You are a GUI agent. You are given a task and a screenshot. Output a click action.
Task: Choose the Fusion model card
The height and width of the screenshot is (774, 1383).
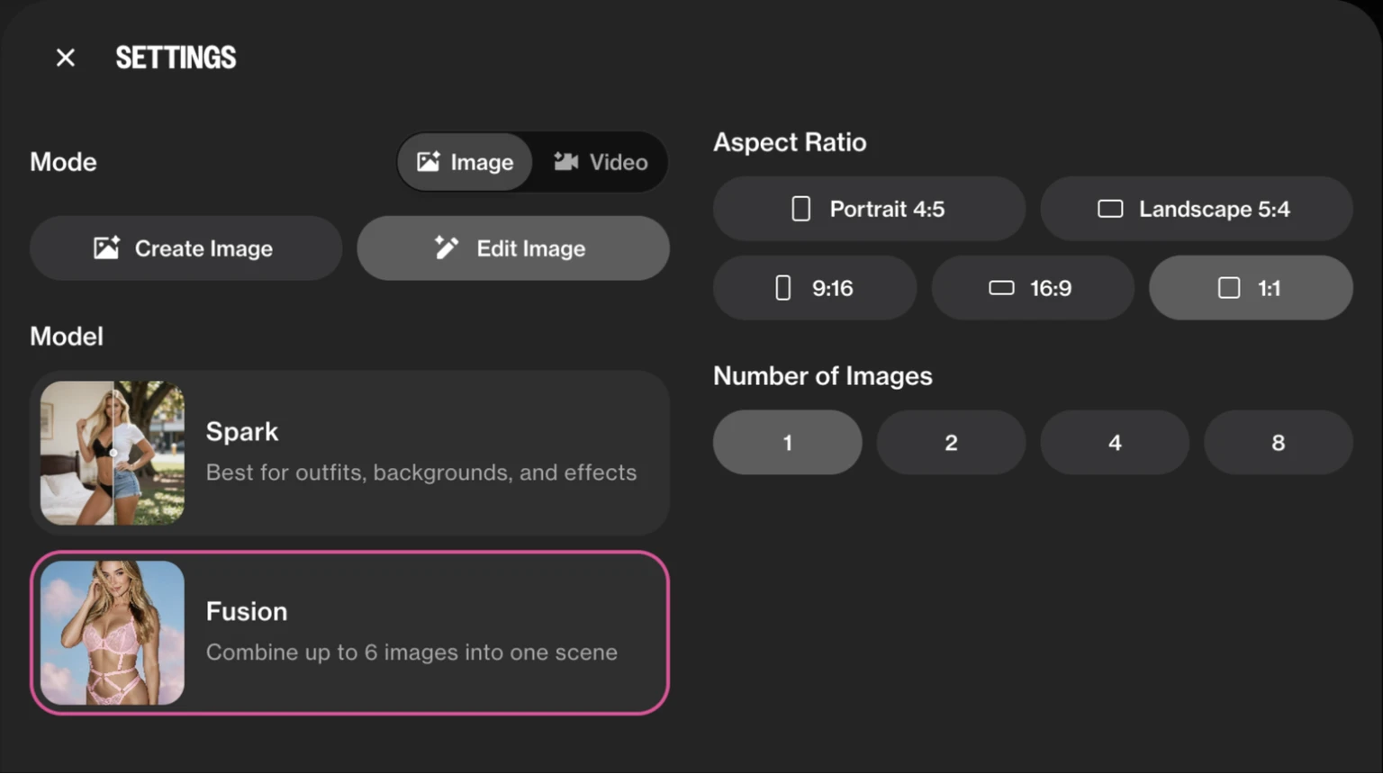(x=350, y=633)
